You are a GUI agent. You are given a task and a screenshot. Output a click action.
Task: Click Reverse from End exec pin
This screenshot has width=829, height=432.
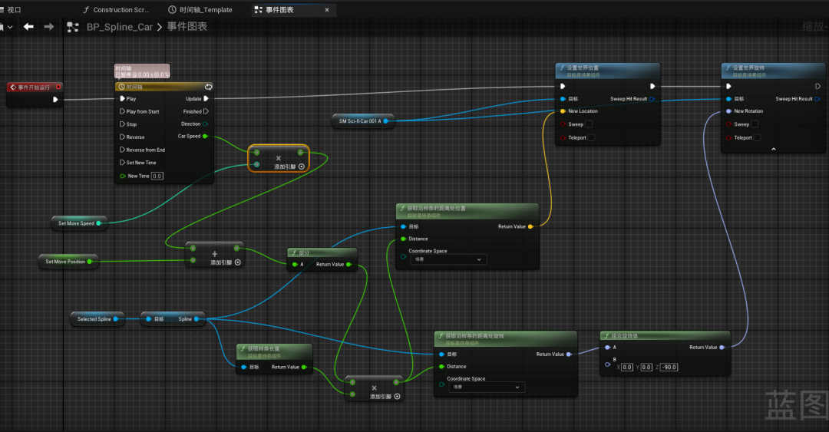point(122,150)
